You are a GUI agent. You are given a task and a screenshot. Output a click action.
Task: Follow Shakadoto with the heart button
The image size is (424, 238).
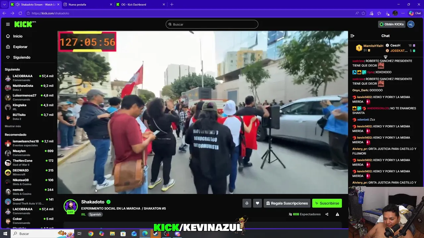pyautogui.click(x=257, y=203)
